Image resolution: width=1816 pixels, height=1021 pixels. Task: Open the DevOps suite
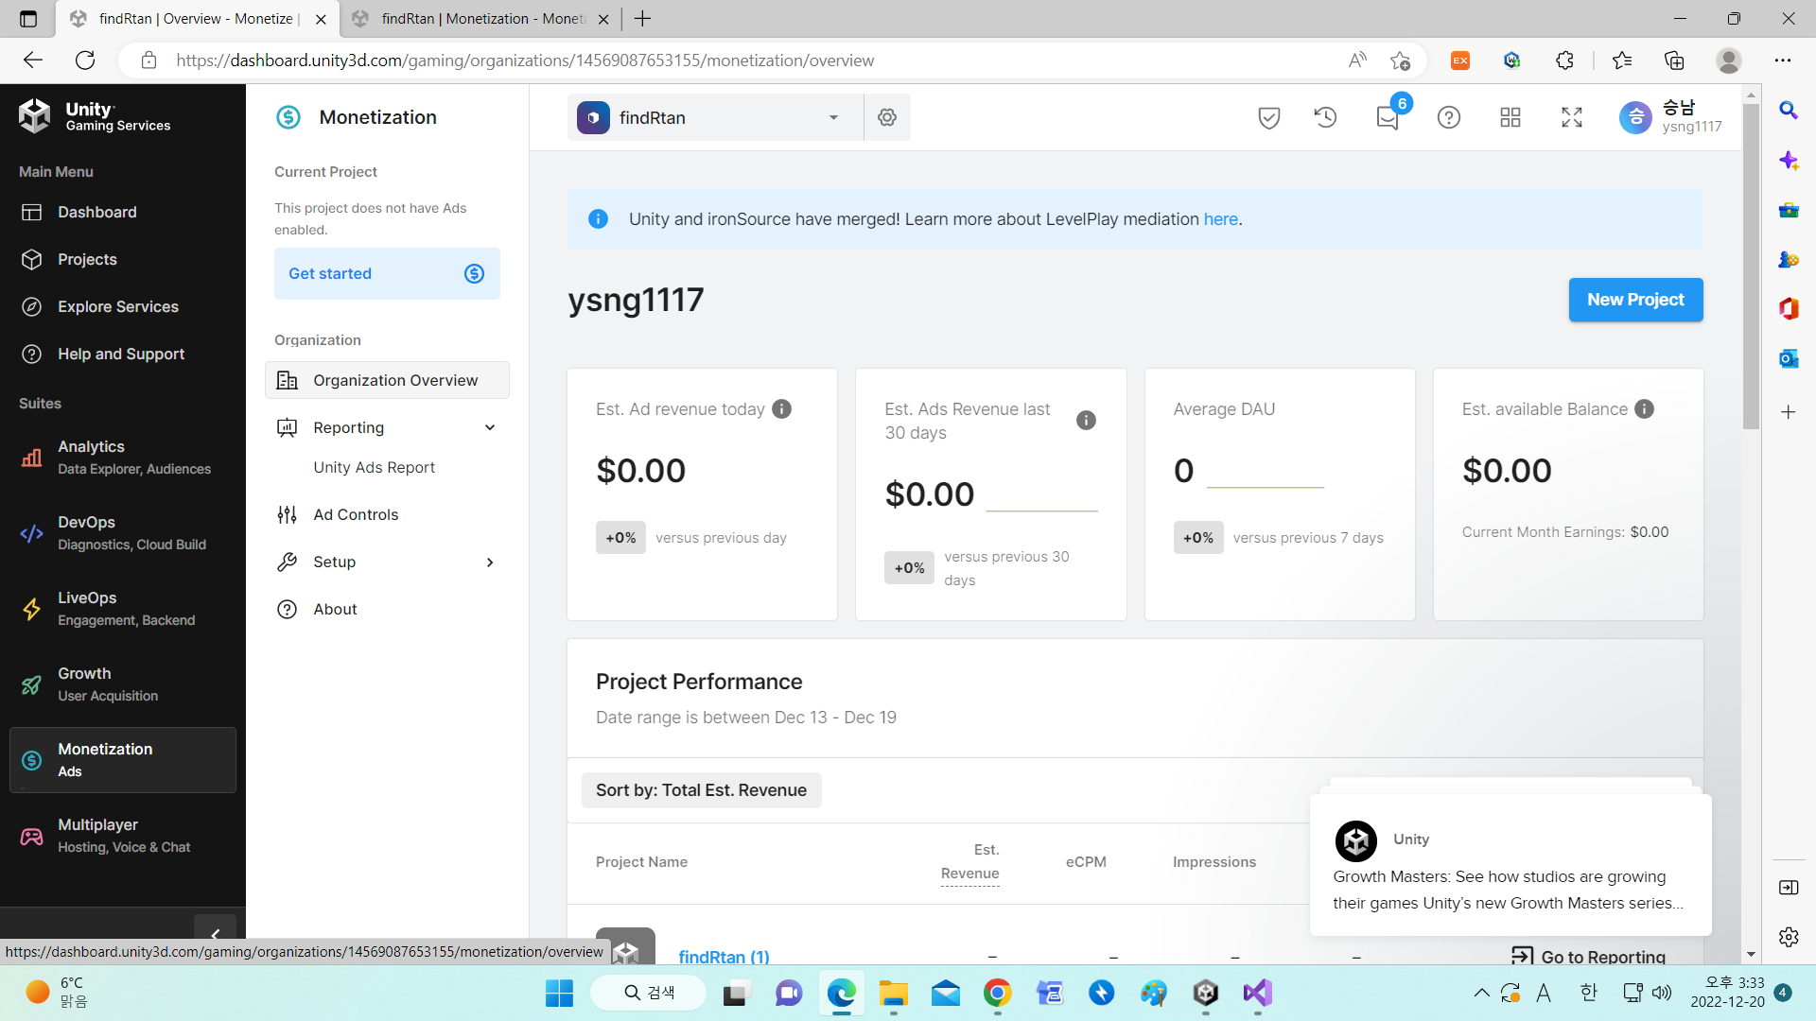(123, 533)
